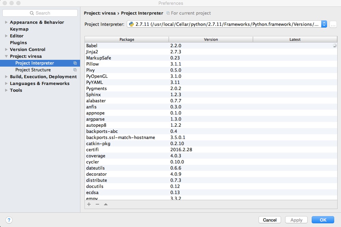This screenshot has width=341, height=227.
Task: Select the Pillow package row
Action: click(x=211, y=64)
